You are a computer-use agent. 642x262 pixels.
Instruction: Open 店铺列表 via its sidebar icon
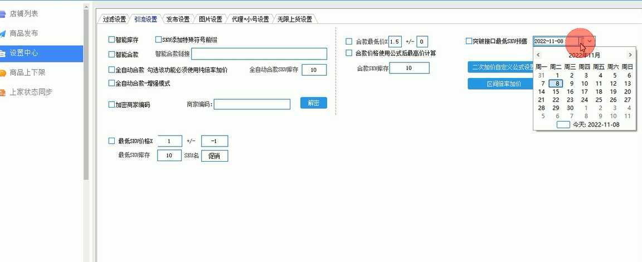(x=3, y=14)
